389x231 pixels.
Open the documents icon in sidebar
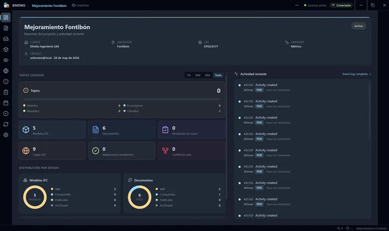pyautogui.click(x=6, y=28)
